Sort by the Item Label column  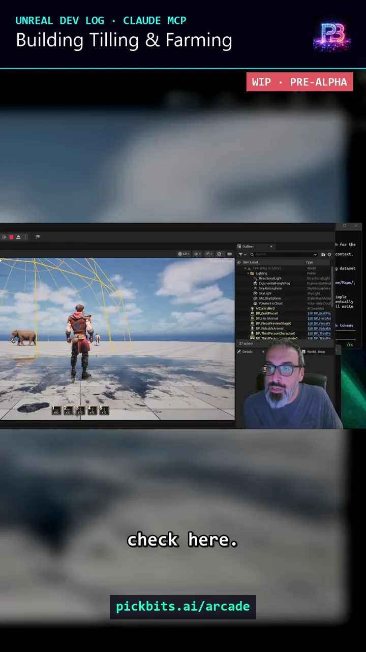[x=250, y=262]
